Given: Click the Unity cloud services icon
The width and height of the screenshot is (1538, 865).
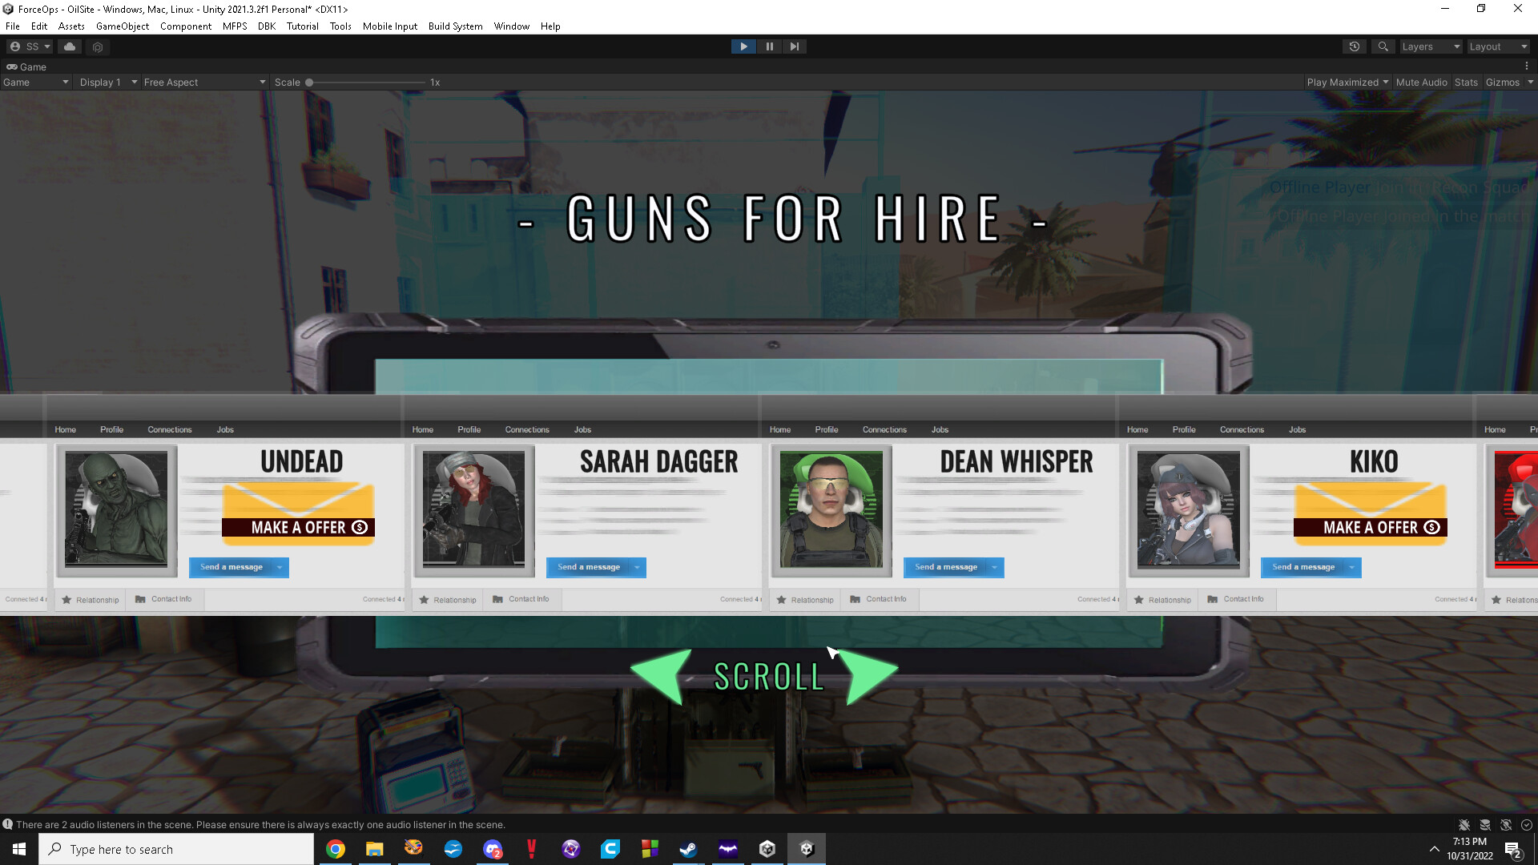Looking at the screenshot, I should pos(69,46).
